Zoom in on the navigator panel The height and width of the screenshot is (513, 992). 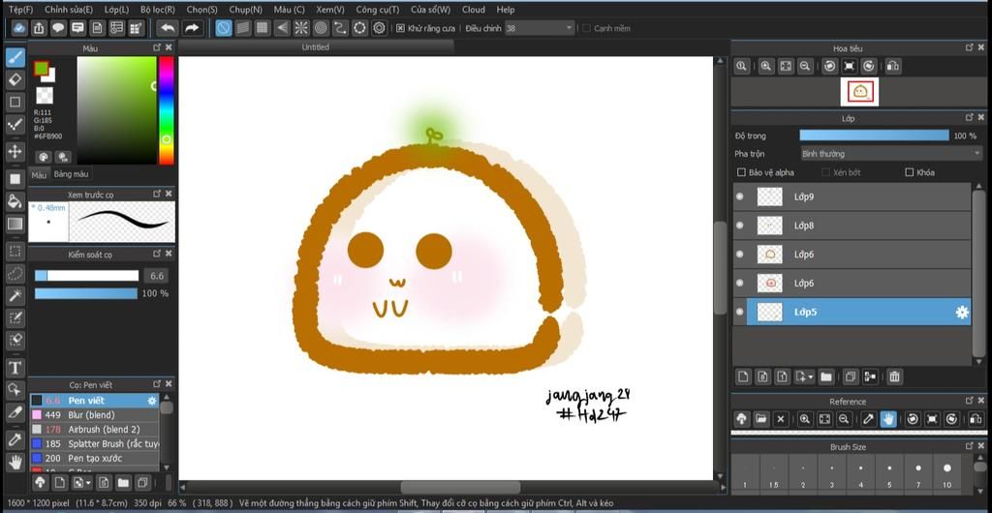(x=766, y=66)
